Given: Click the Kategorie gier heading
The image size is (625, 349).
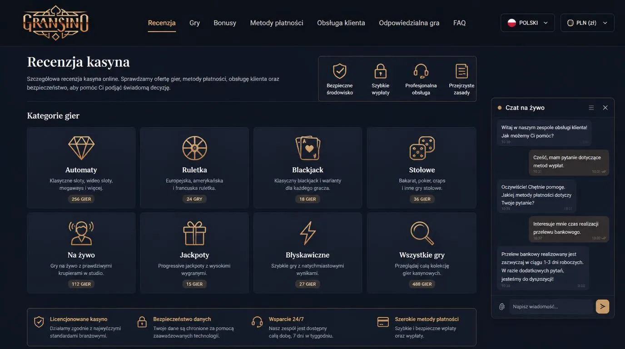Looking at the screenshot, I should coord(53,115).
